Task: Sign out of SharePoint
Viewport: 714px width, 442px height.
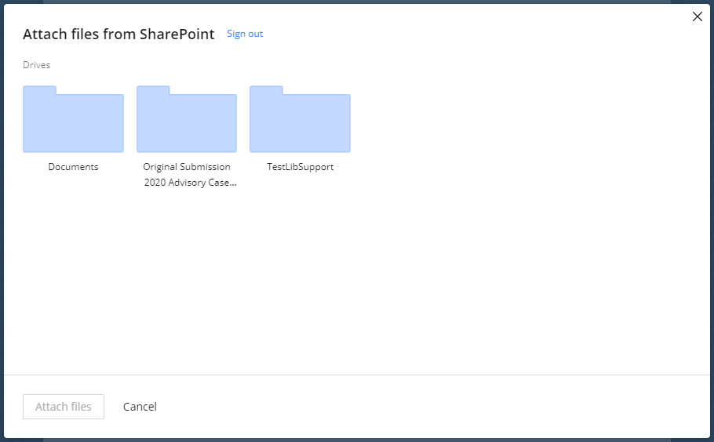Action: (x=245, y=34)
